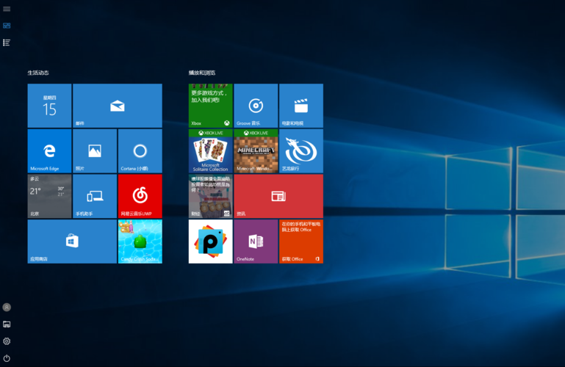
Task: Open the user account icon
Action: [7, 308]
